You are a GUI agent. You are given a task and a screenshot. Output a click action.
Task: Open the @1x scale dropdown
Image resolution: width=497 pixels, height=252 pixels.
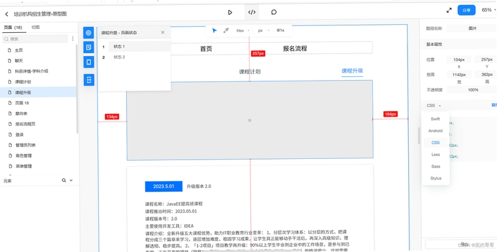(280, 30)
